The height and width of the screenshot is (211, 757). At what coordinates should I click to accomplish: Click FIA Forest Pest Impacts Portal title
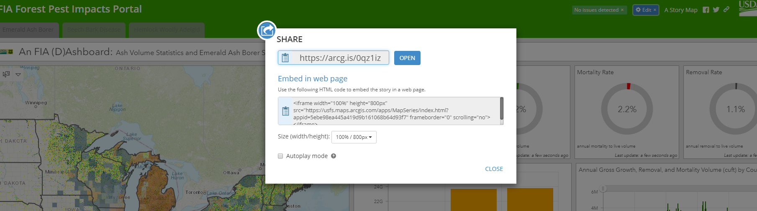tap(71, 9)
